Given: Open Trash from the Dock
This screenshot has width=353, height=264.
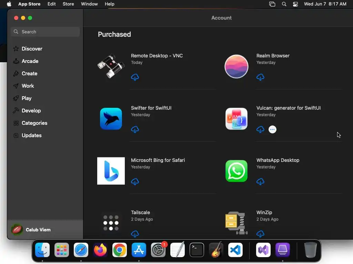Looking at the screenshot, I should (x=311, y=250).
